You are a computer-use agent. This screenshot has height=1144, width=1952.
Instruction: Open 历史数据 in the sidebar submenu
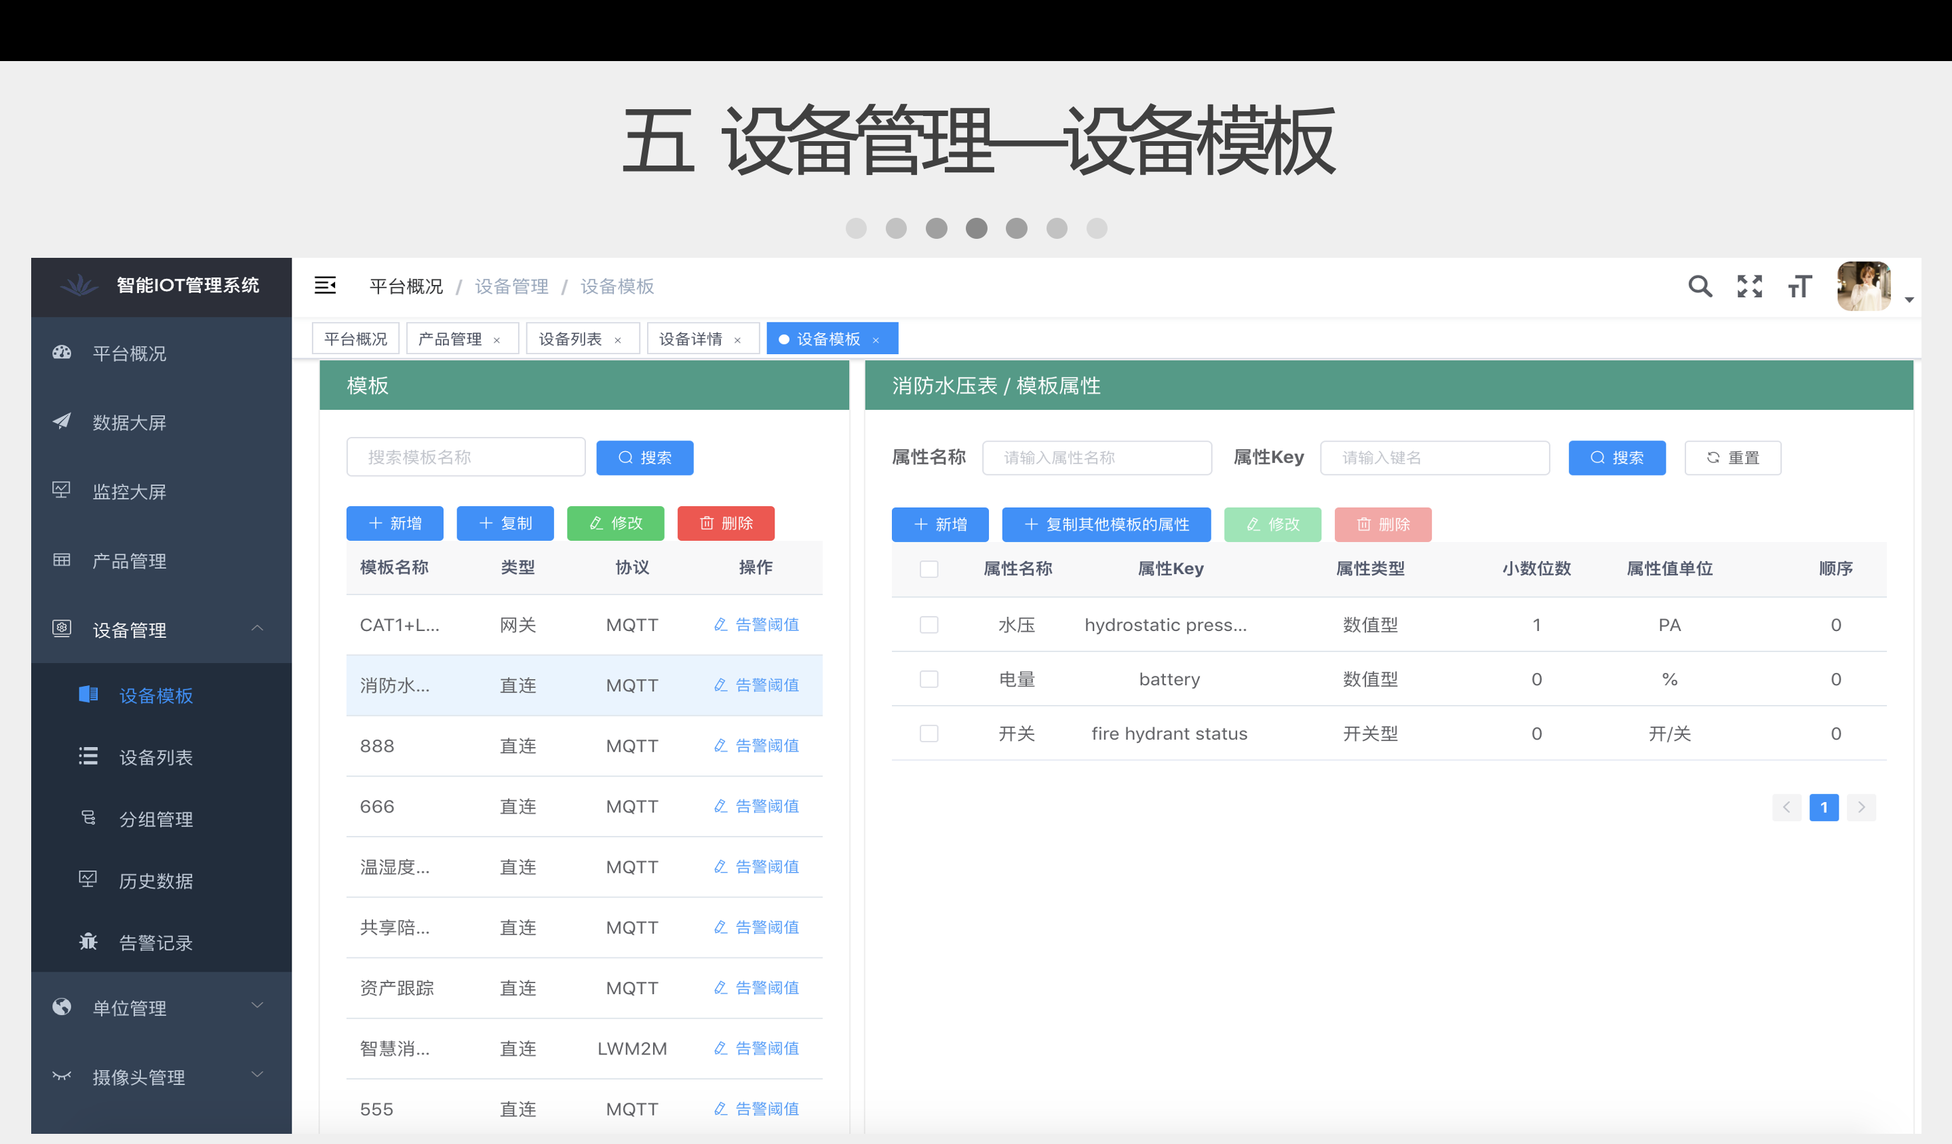[161, 881]
